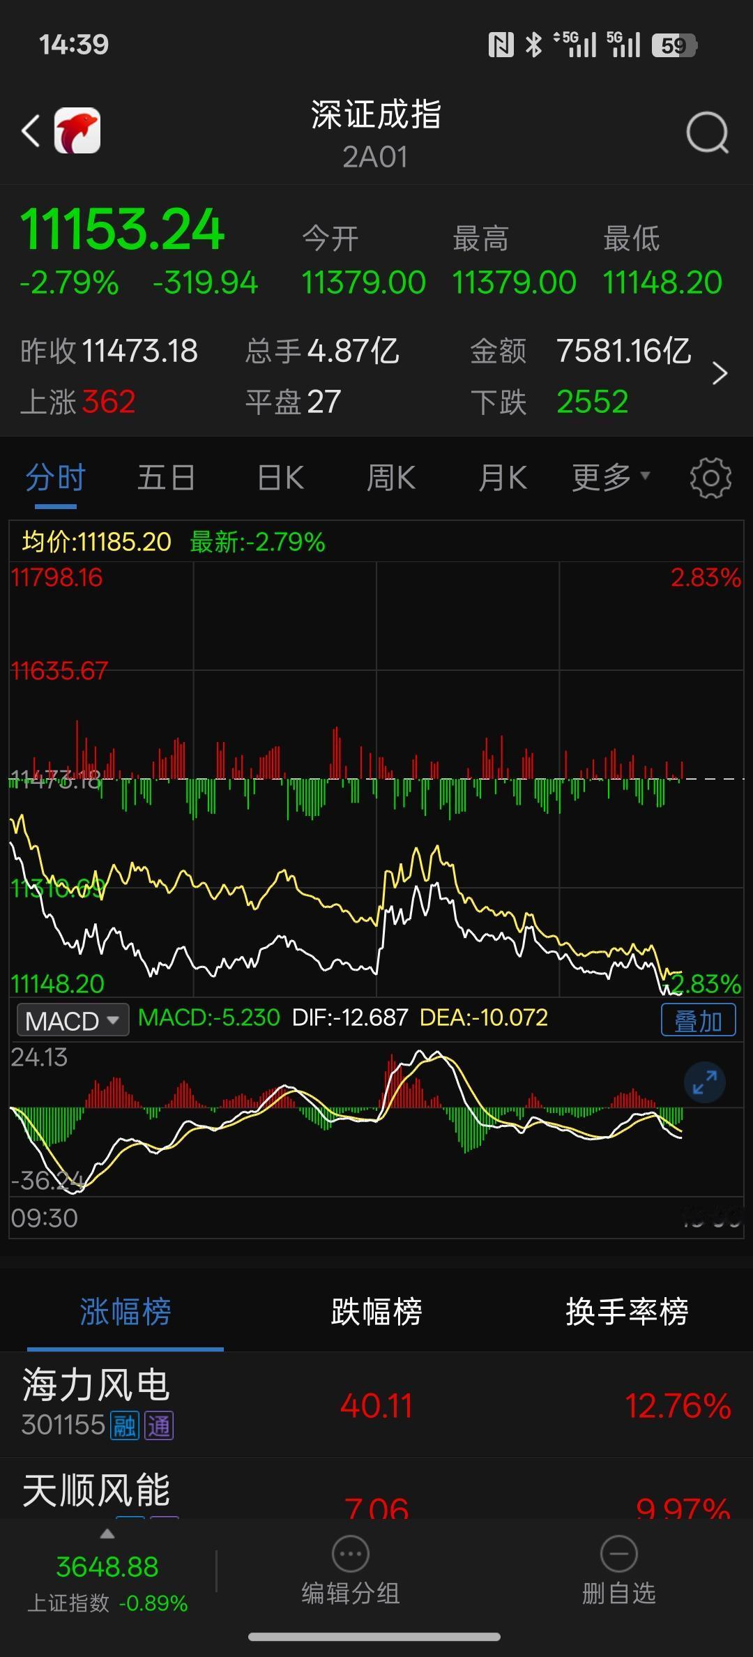
Task: Tap the Bluetooth status icon
Action: [x=533, y=45]
